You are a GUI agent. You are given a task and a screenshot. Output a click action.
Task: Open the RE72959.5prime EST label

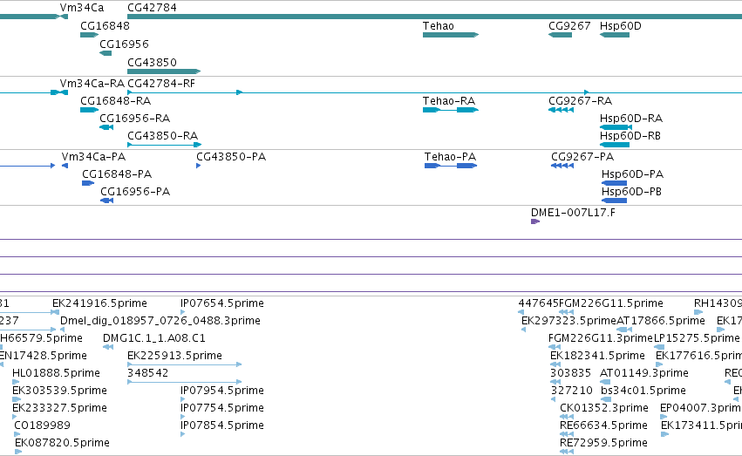coord(603,443)
